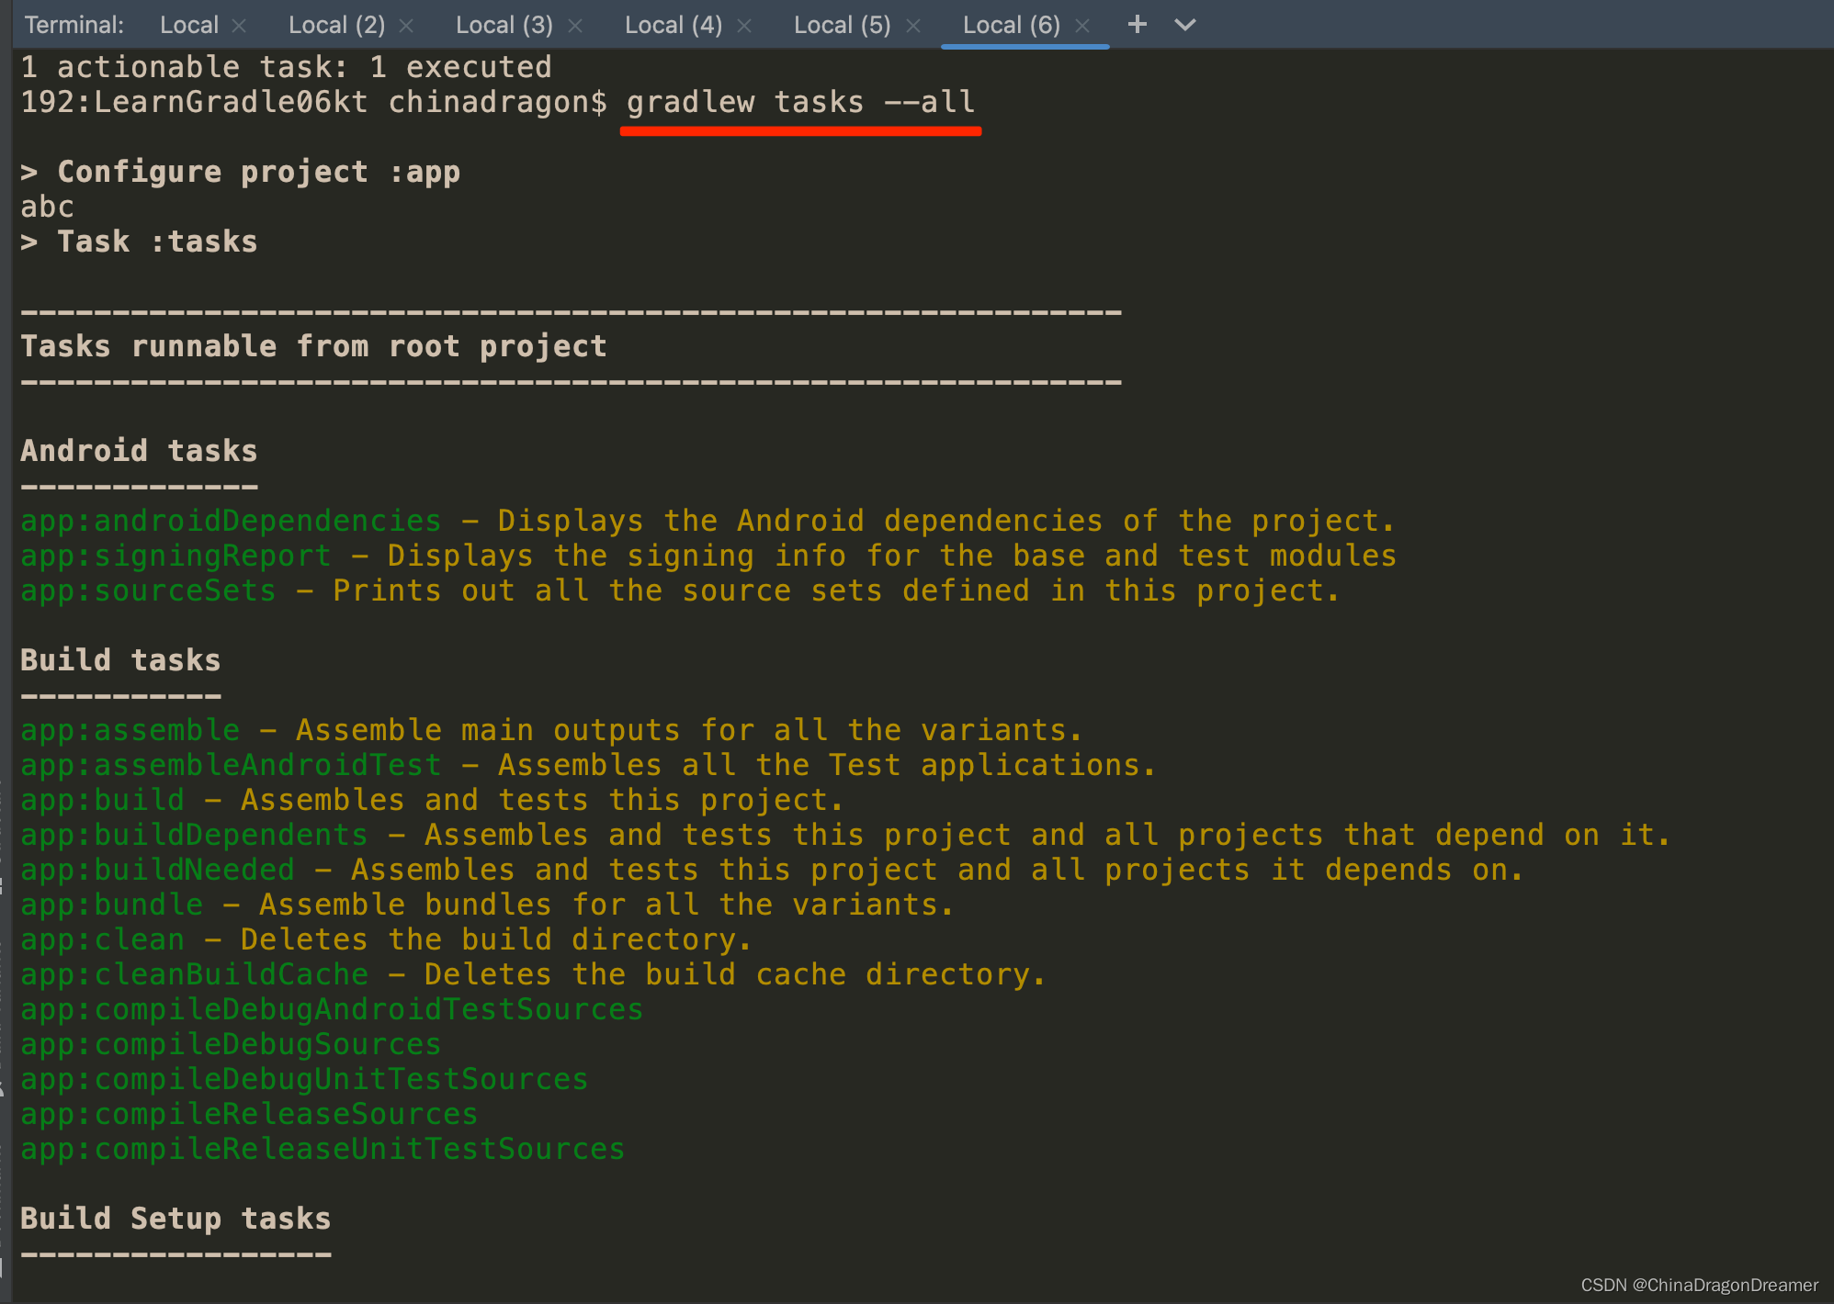
Task: Switch to the Local (4) terminal tab
Action: (x=674, y=25)
